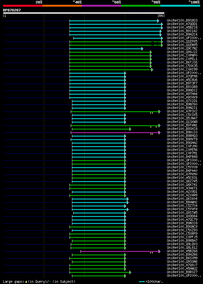Click the cyan alignment bar for UniRef100_B9S8G3
Image resolution: width=203 pixels, height=284 pixels.
pos(114,21)
